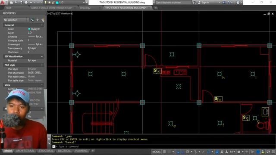Click Toggle PICKADD value icon in Properties

pos(33,20)
